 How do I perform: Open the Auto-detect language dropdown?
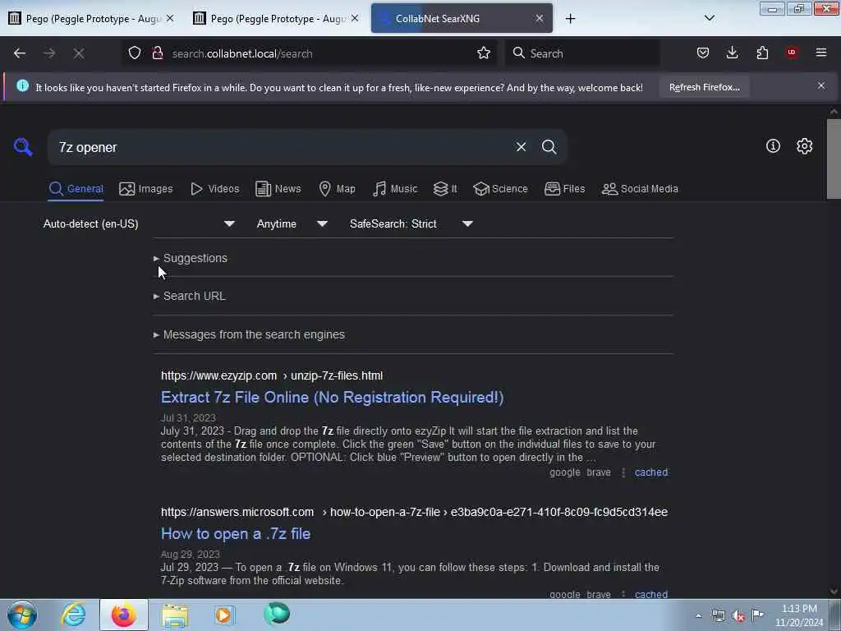tap(139, 223)
